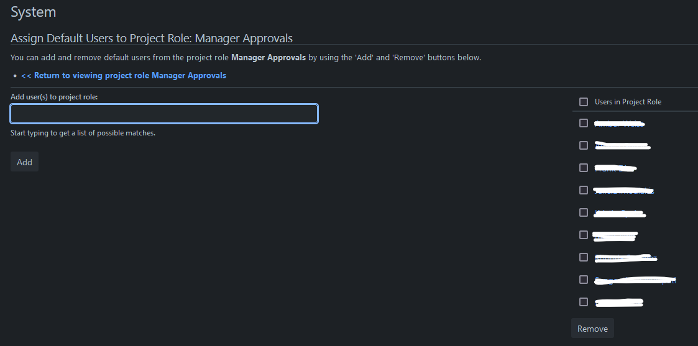Open the first redacted user name link
This screenshot has height=346, width=698.
point(620,124)
